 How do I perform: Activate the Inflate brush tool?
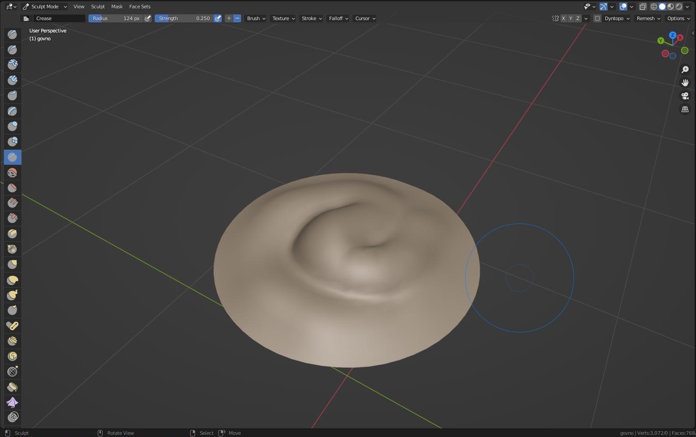click(x=12, y=127)
